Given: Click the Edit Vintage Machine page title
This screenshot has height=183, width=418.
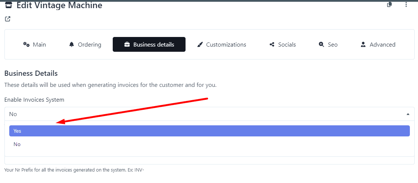Looking at the screenshot, I should click(59, 5).
